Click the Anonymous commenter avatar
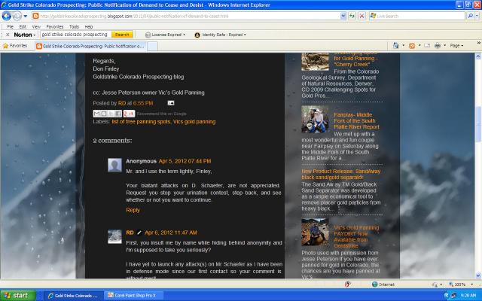 click(x=114, y=166)
